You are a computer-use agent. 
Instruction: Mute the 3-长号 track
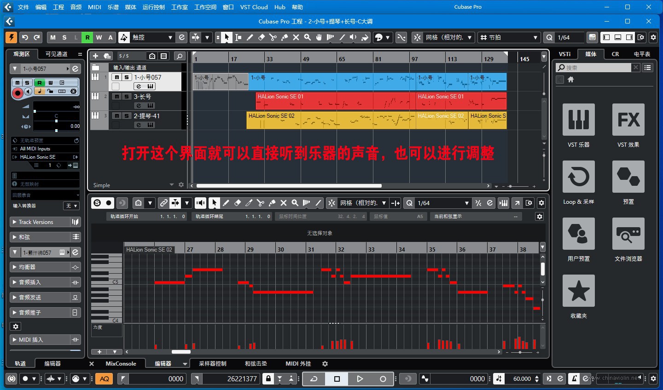pos(117,97)
